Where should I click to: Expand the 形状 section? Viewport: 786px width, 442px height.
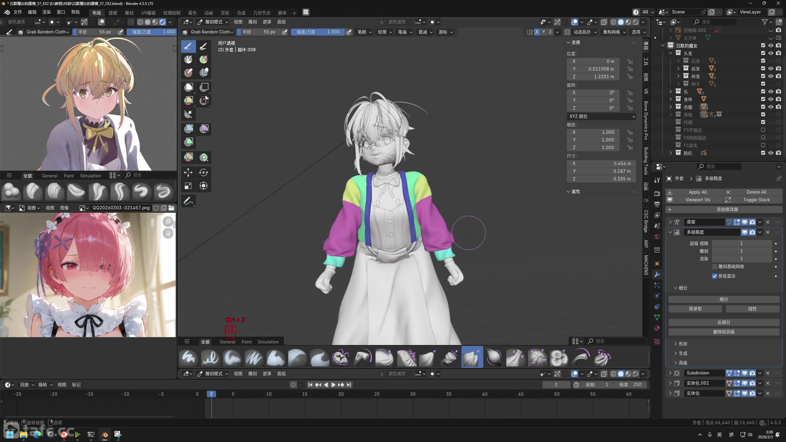pyautogui.click(x=683, y=344)
